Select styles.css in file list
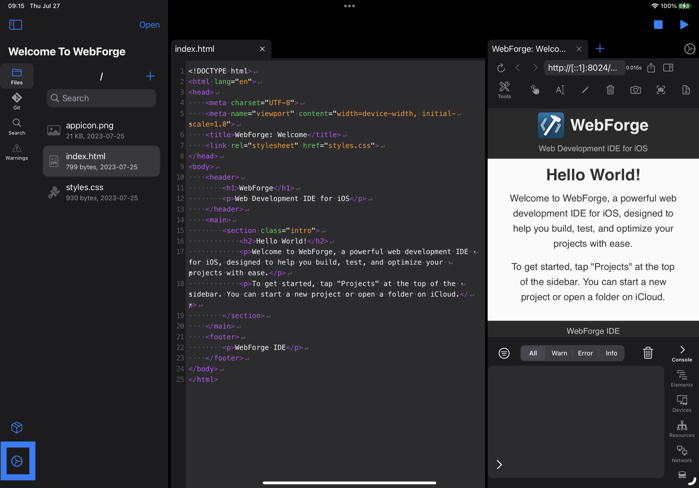The width and height of the screenshot is (699, 488). click(x=101, y=192)
